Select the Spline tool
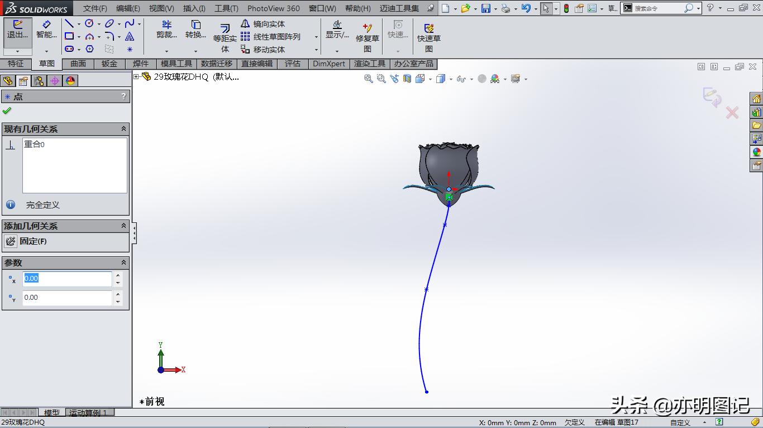This screenshot has height=428, width=763. coord(131,23)
